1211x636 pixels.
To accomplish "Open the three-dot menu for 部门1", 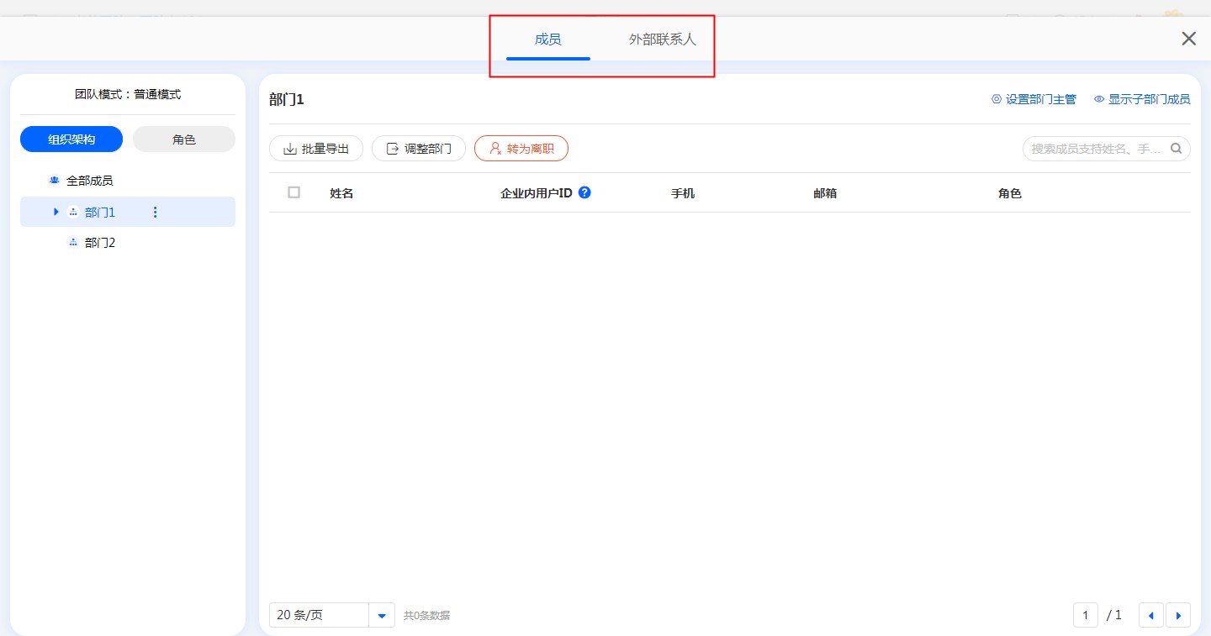I will 155,213.
